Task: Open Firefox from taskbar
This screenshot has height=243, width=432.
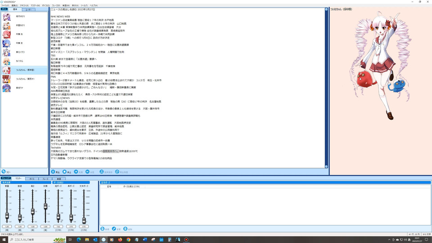Action: coord(120,240)
